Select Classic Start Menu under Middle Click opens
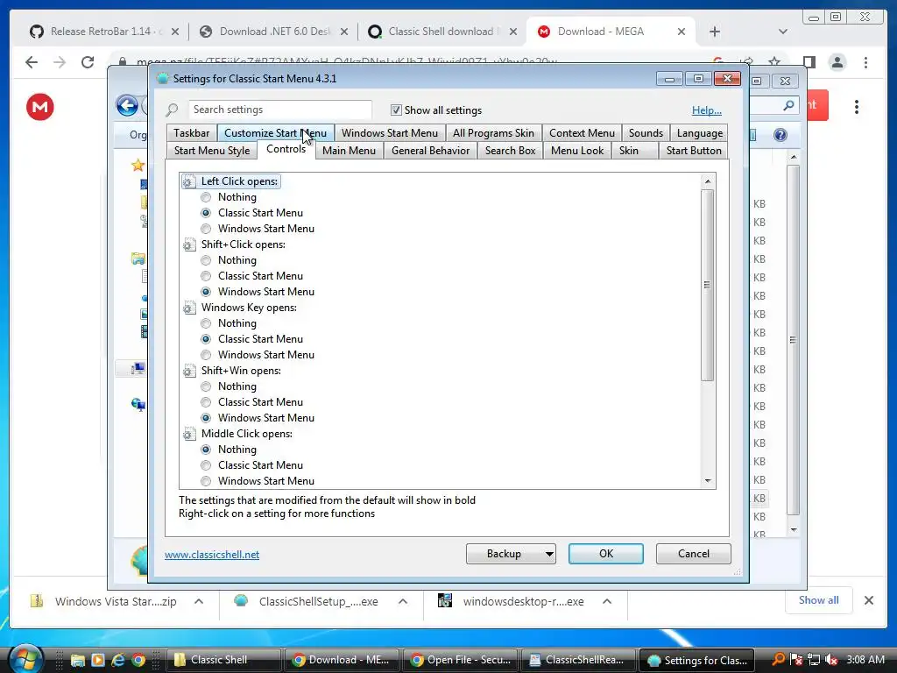The width and height of the screenshot is (897, 673). (x=206, y=465)
